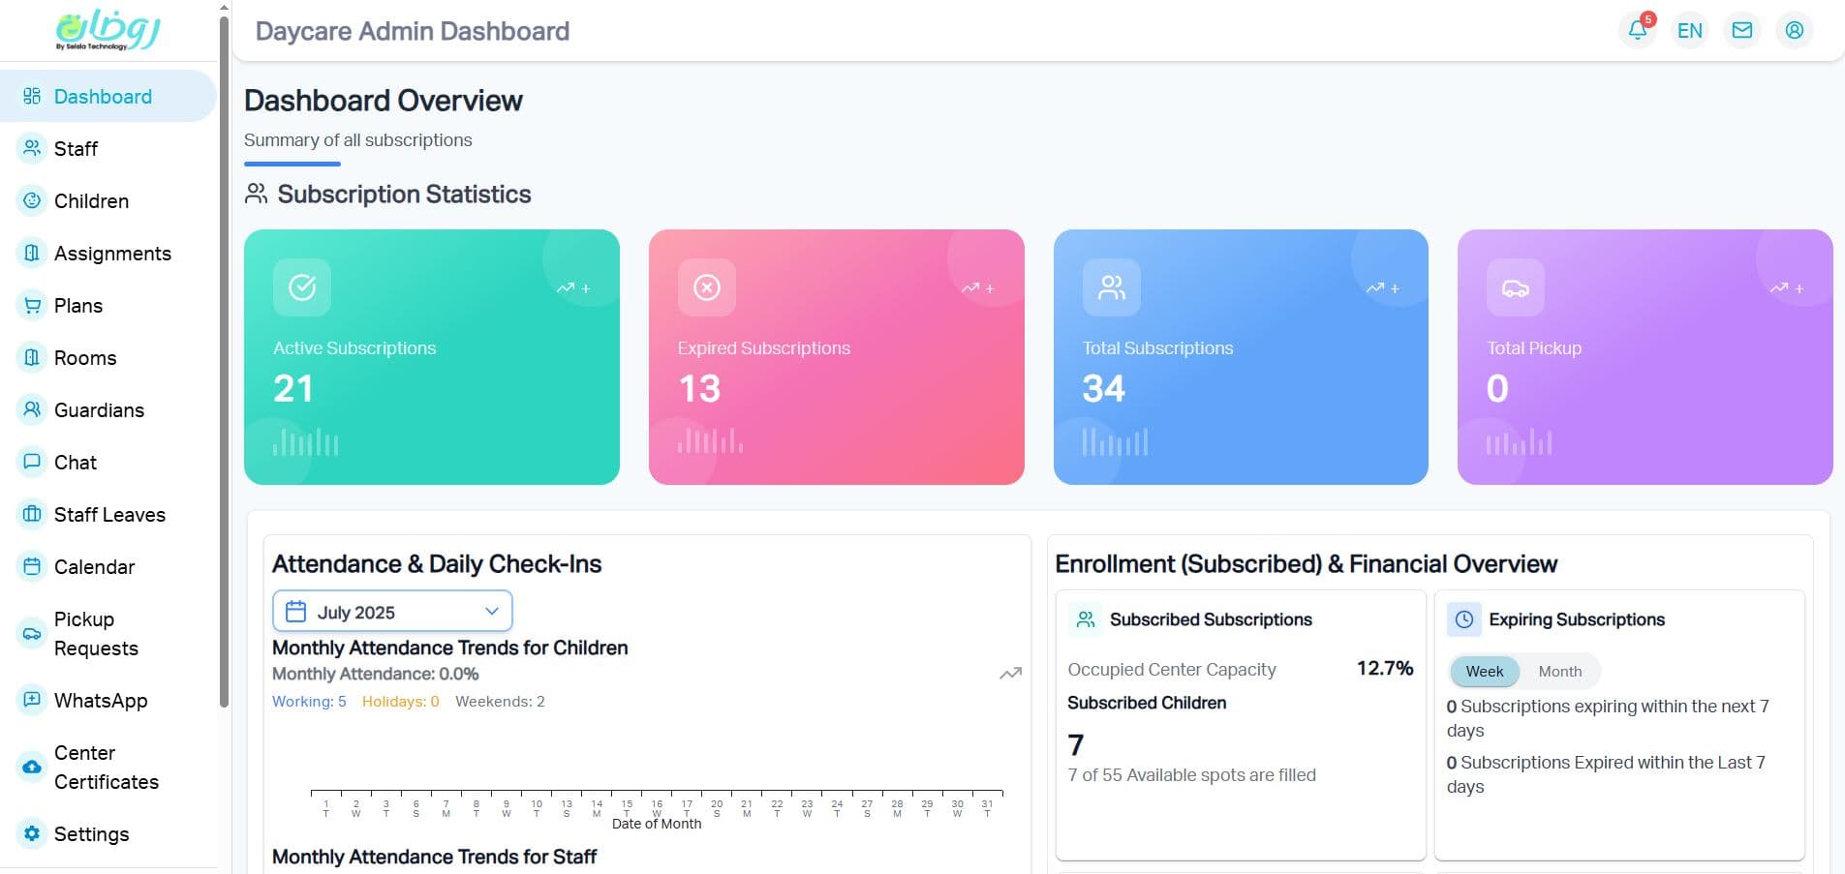Open the Calendar sidebar icon
The height and width of the screenshot is (874, 1845).
32,566
